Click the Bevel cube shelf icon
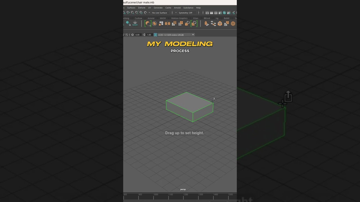This screenshot has height=202, width=360. tap(220, 23)
